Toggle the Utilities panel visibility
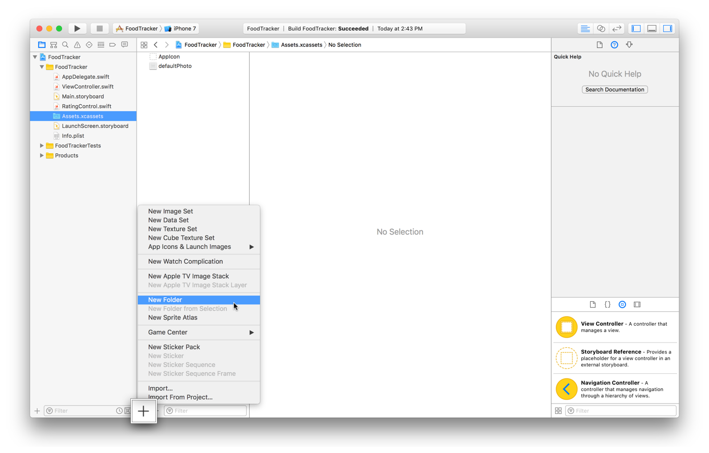 [668, 29]
